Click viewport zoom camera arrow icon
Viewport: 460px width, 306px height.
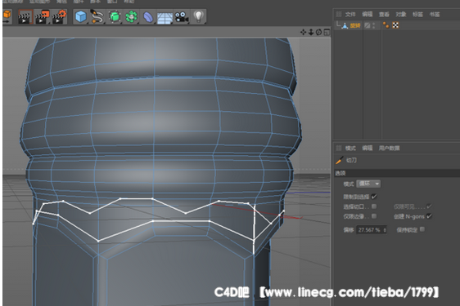[311, 32]
